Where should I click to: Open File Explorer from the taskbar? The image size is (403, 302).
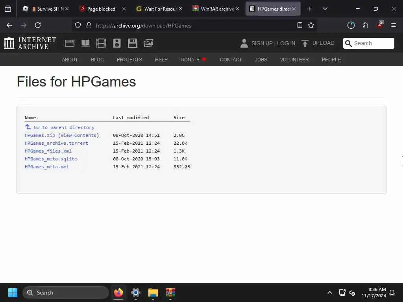pos(153,293)
